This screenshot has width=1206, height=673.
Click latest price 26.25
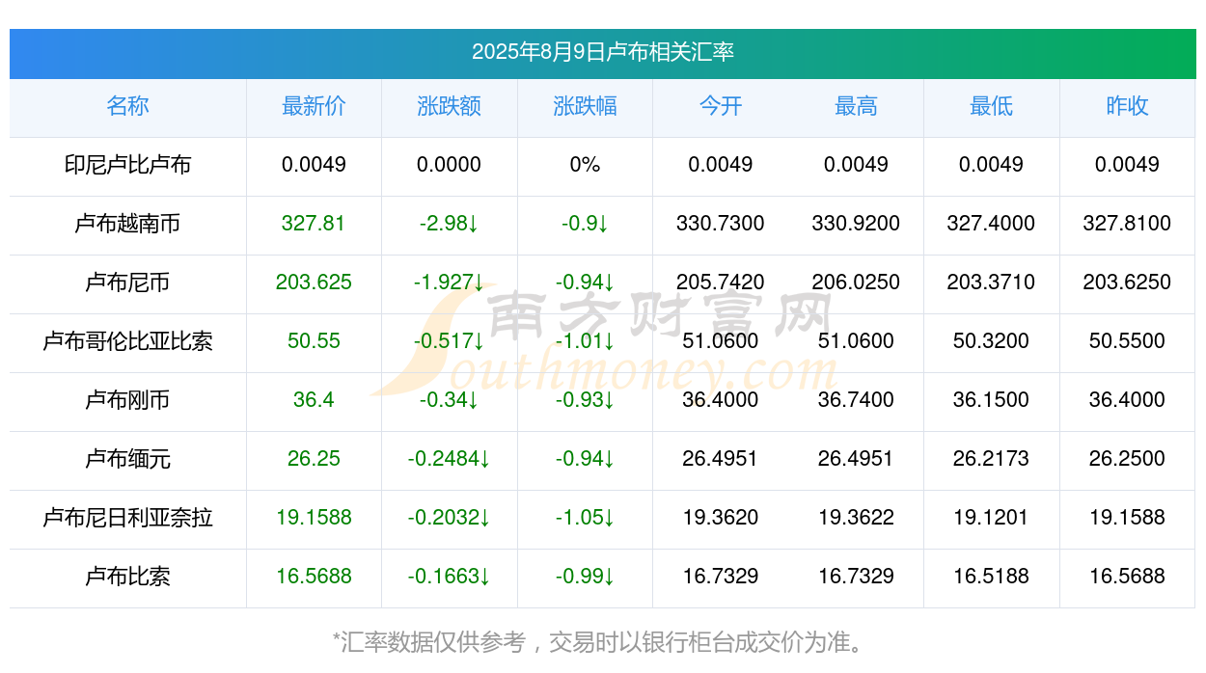314,459
